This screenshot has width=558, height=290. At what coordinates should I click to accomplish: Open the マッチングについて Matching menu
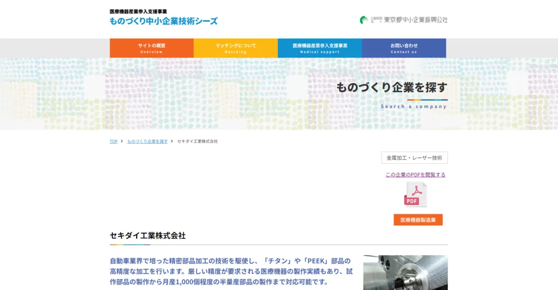(x=235, y=48)
